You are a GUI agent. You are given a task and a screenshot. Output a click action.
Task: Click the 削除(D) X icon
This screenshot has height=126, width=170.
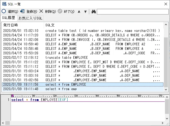tap(41, 11)
